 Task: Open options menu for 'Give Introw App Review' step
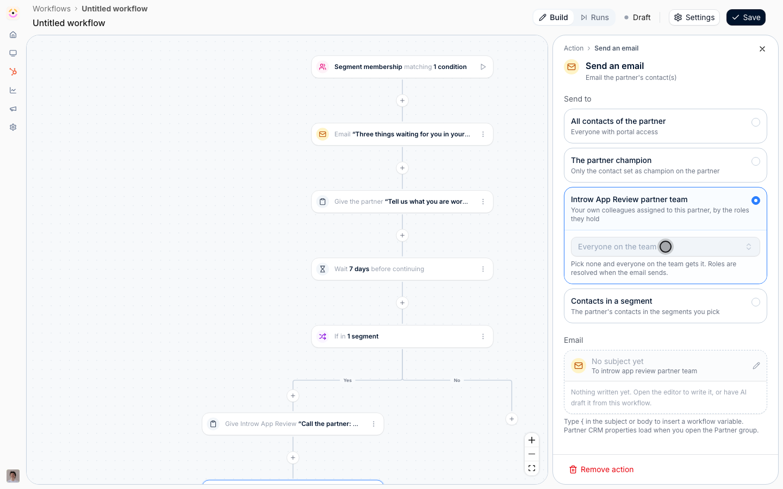374,424
